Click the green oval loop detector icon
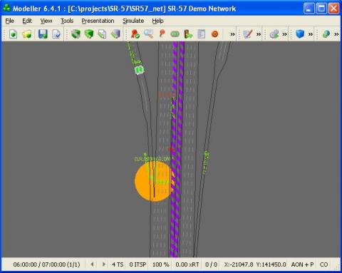Viewport: 342px width, 273px height. [175, 34]
